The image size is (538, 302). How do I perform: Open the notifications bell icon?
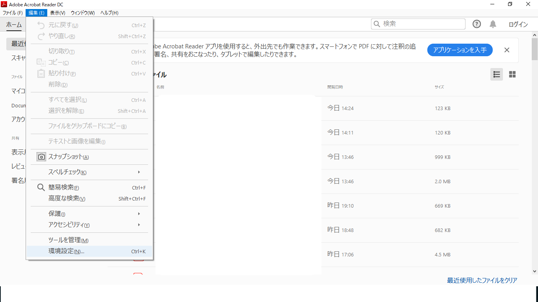tap(493, 24)
